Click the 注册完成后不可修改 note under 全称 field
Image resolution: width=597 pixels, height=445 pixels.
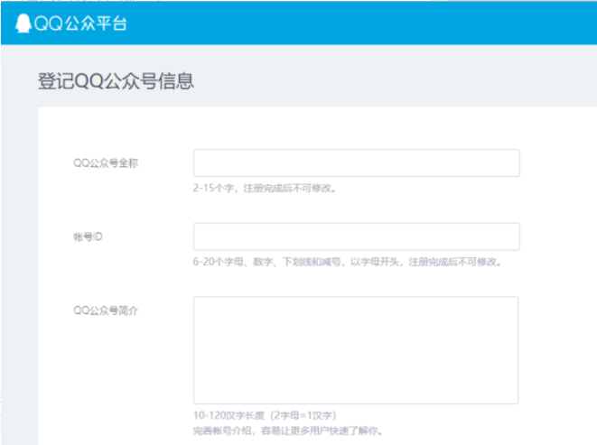[291, 189]
